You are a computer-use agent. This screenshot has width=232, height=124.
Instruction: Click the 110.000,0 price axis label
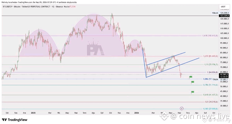[x=225, y=29]
